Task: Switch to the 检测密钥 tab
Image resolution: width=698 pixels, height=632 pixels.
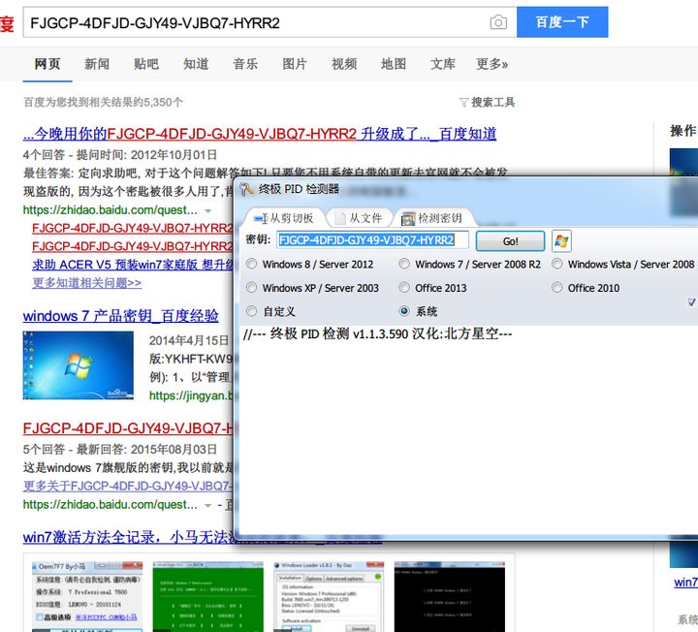Action: coord(432,218)
